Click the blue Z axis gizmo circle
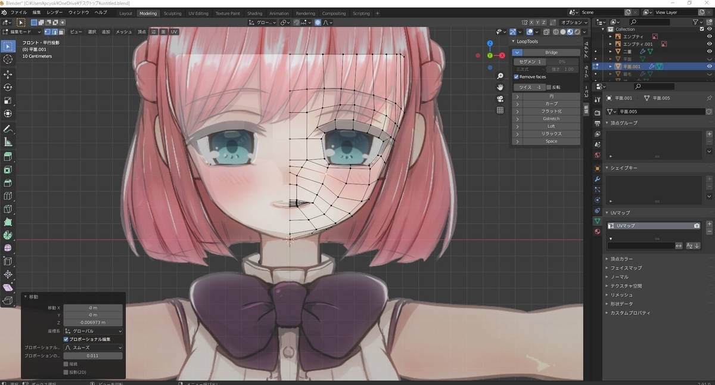Screen dimensions: 715x385 tap(489, 44)
